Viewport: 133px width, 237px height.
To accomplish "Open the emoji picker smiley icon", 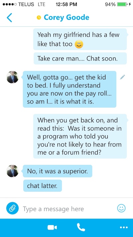I will click(121, 208).
